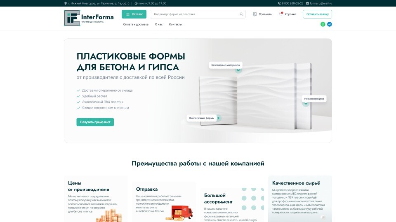The width and height of the screenshot is (396, 222).
Task: Click email formaru@mail.ru
Action: (x=321, y=3)
